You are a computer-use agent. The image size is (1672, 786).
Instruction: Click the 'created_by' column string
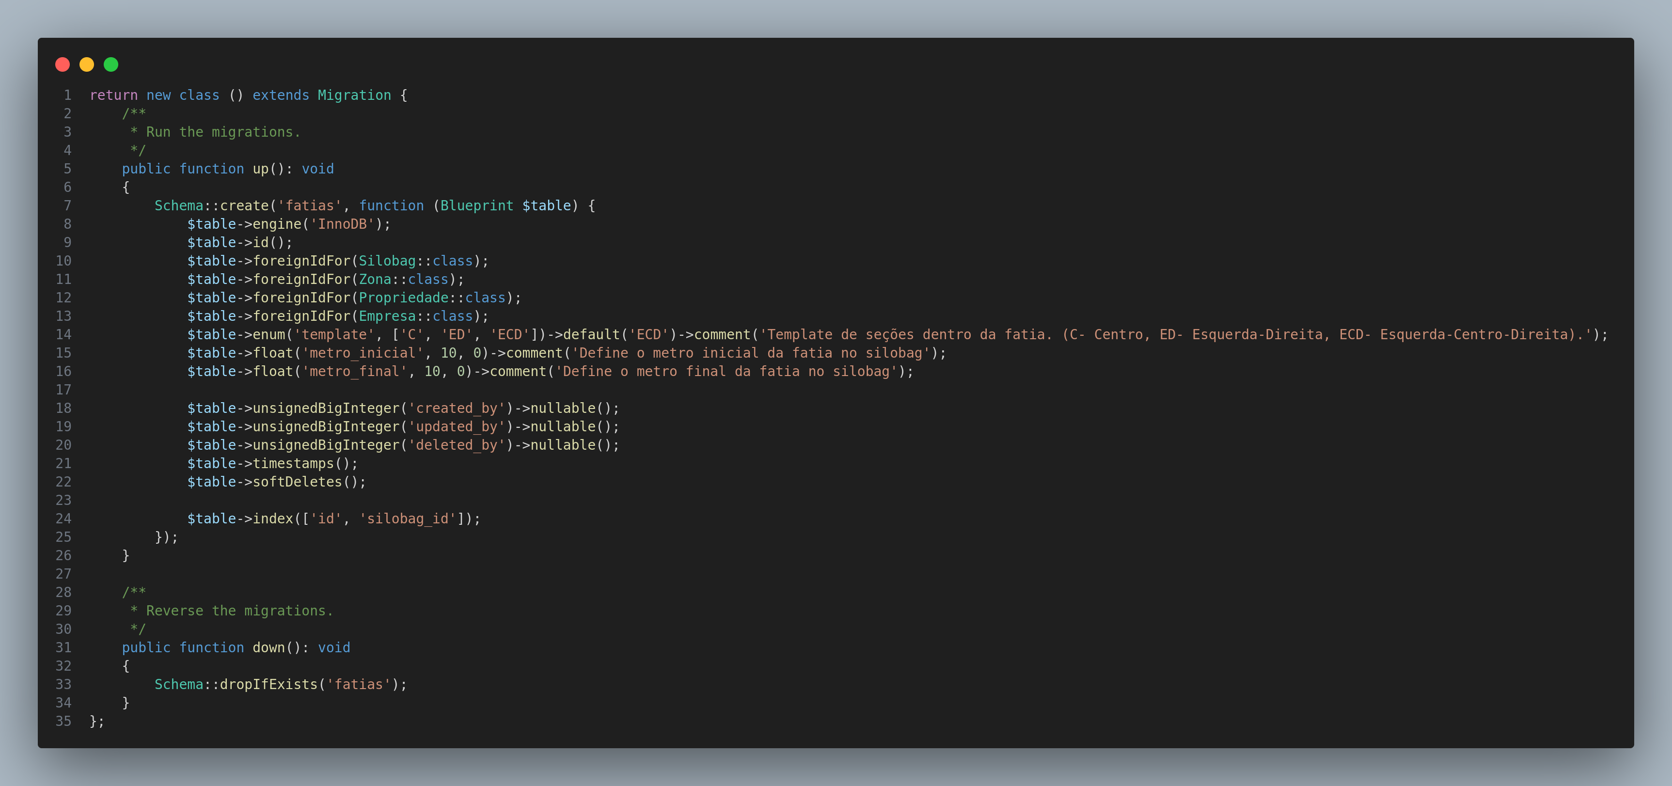(457, 408)
